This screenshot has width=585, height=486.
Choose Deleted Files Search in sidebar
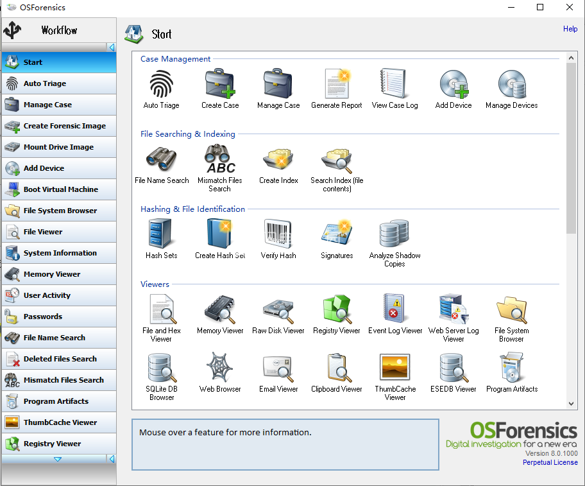pos(59,359)
